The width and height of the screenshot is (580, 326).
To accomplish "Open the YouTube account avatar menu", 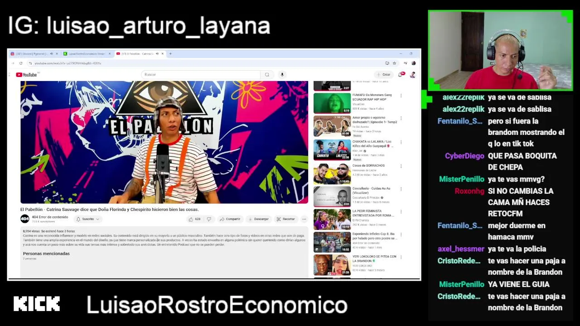I will click(412, 75).
